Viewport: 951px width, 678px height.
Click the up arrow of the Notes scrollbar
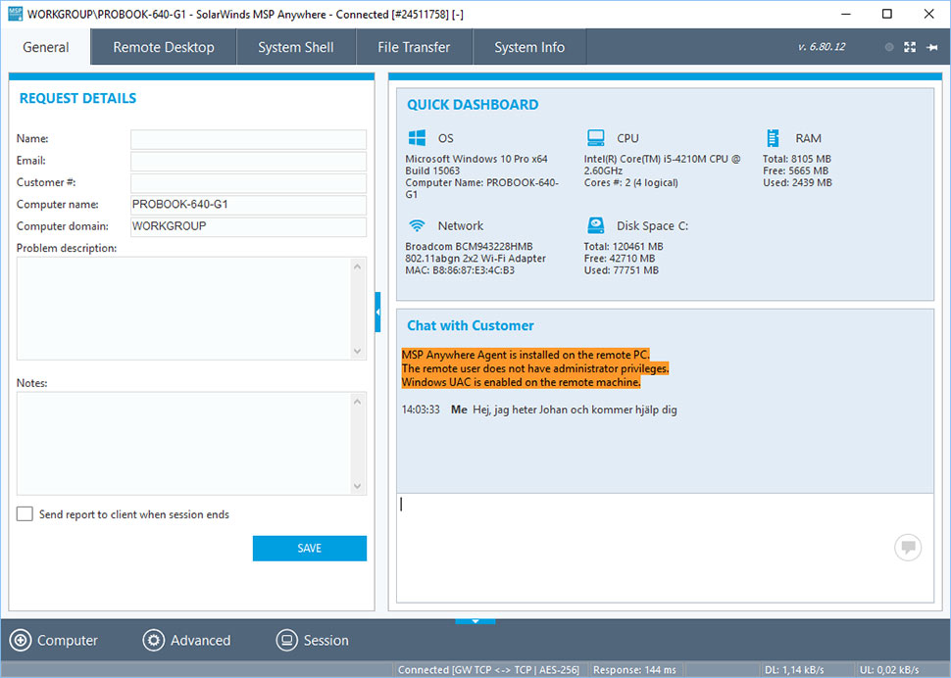pos(357,401)
